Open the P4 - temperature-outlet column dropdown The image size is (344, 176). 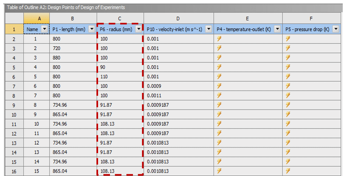pyautogui.click(x=278, y=29)
